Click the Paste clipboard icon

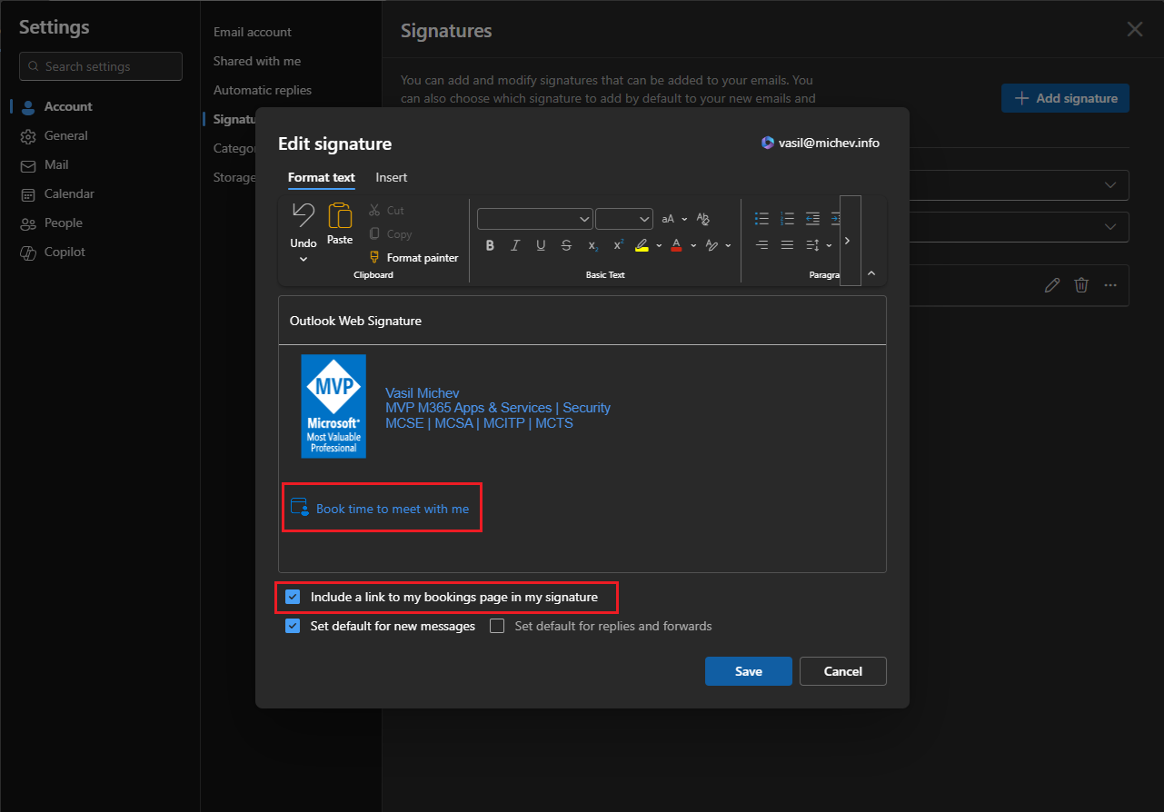pos(340,216)
